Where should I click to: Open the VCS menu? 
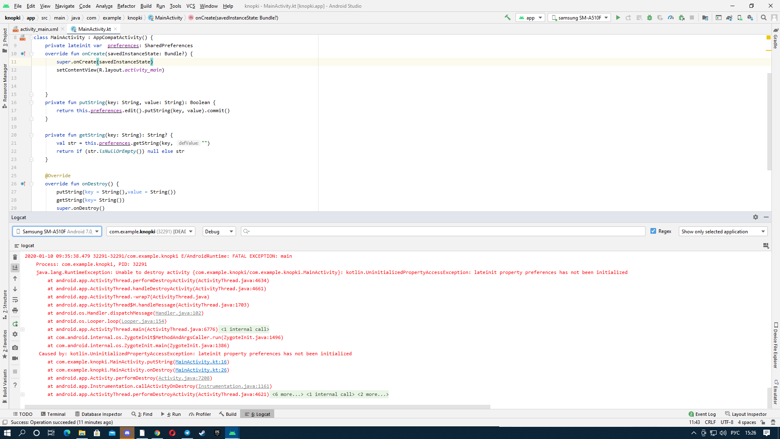coord(191,6)
